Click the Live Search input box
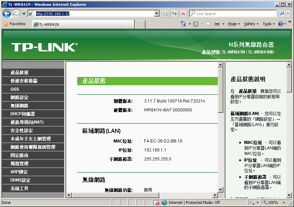 (233, 14)
